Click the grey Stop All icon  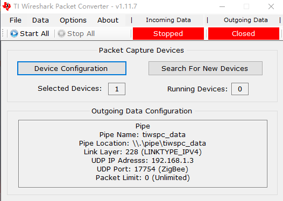point(61,33)
